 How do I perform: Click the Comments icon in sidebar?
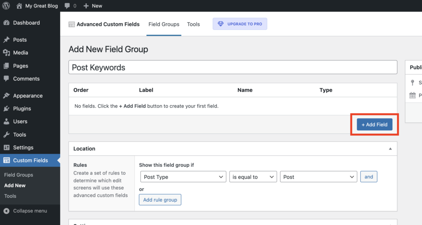tap(7, 79)
